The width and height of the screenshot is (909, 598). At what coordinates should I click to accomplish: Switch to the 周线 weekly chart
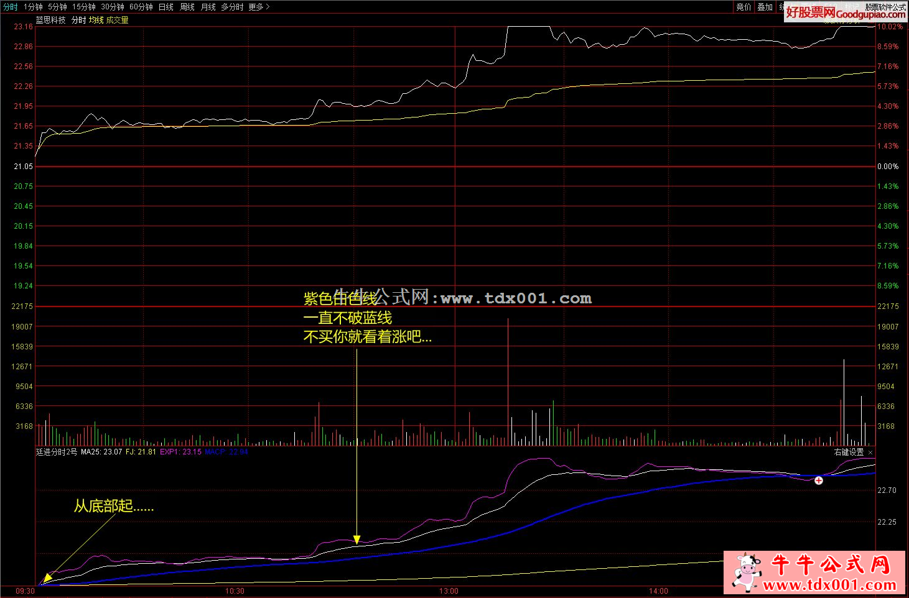187,7
